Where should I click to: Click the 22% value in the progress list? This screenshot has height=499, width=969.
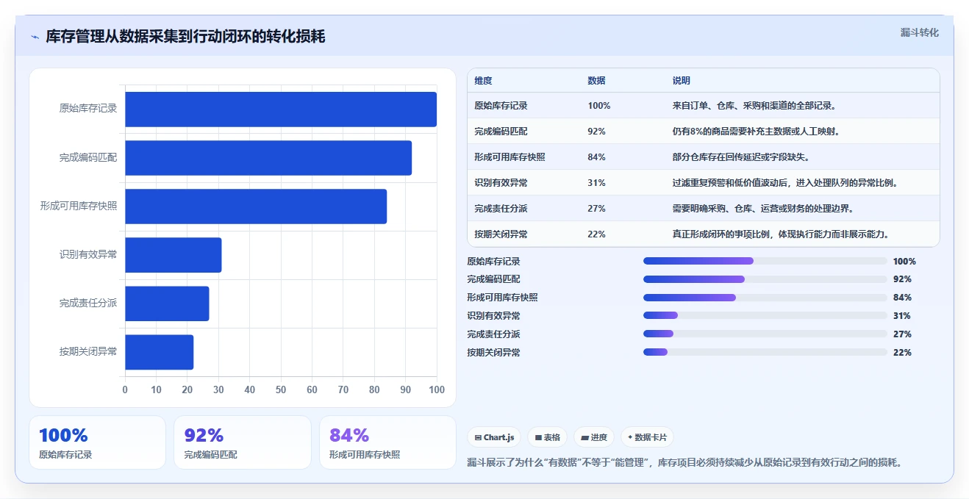pos(902,353)
